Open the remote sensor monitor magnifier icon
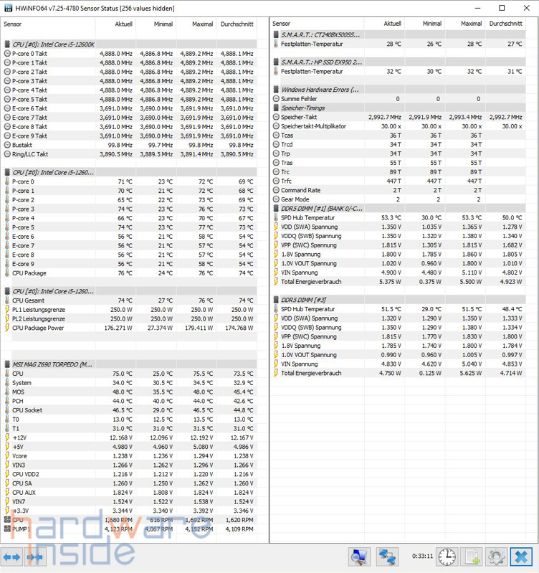The height and width of the screenshot is (573, 539). (359, 557)
